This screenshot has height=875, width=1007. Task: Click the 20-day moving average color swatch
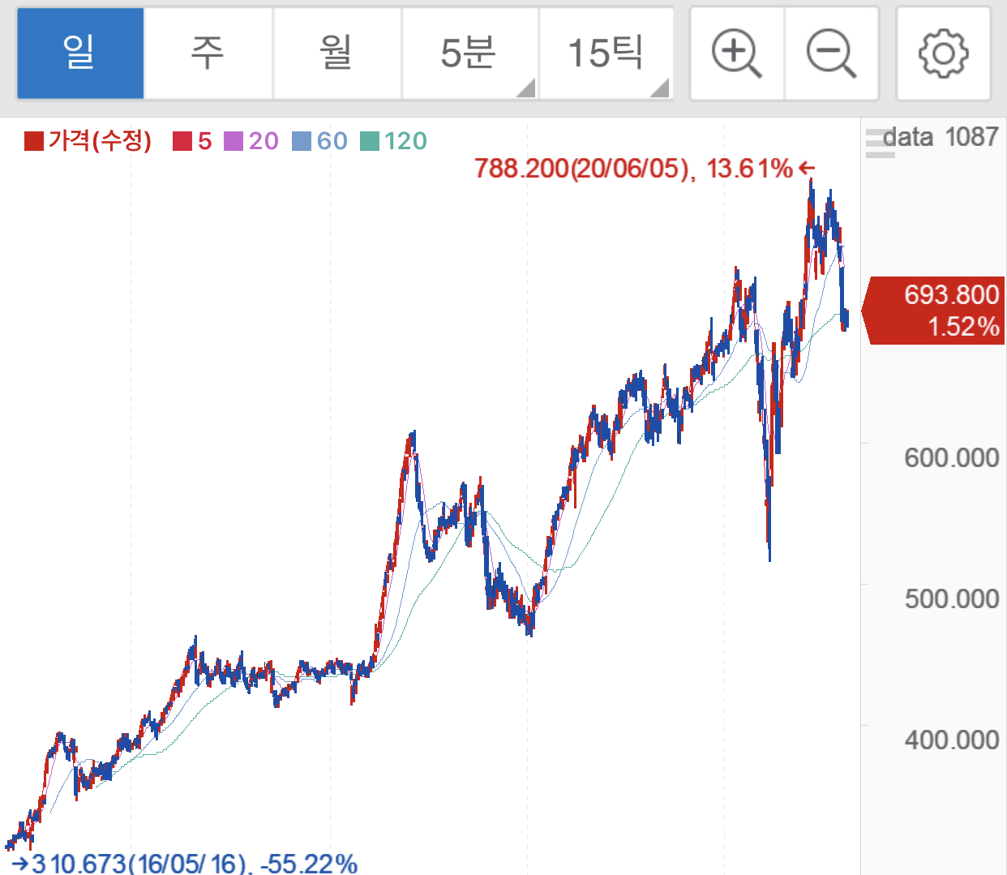pos(233,141)
